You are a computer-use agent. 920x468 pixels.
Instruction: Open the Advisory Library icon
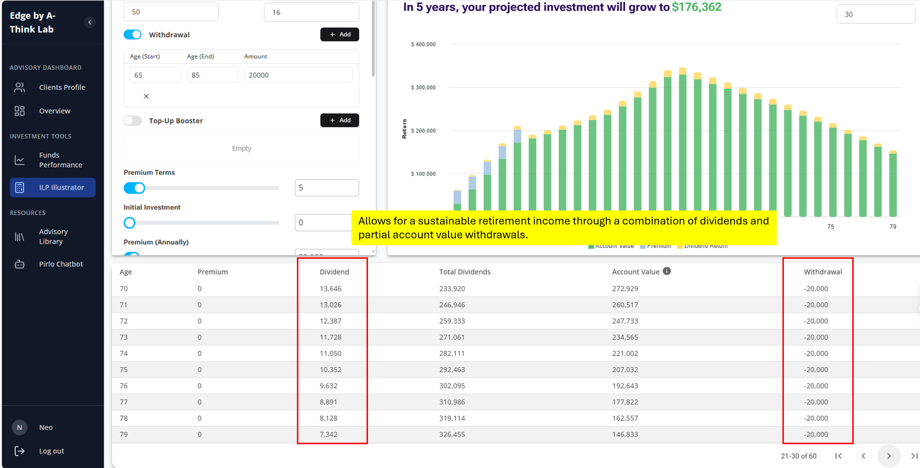20,237
